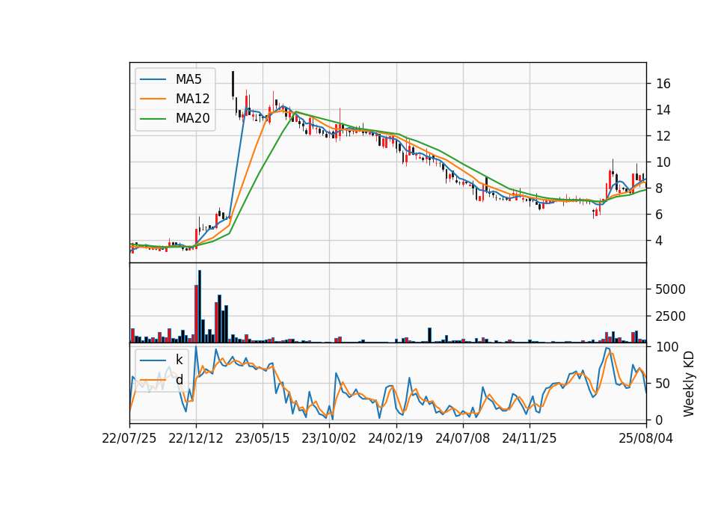Click the price axis value 10
Viewport: 718px width, 516px height.
663,162
